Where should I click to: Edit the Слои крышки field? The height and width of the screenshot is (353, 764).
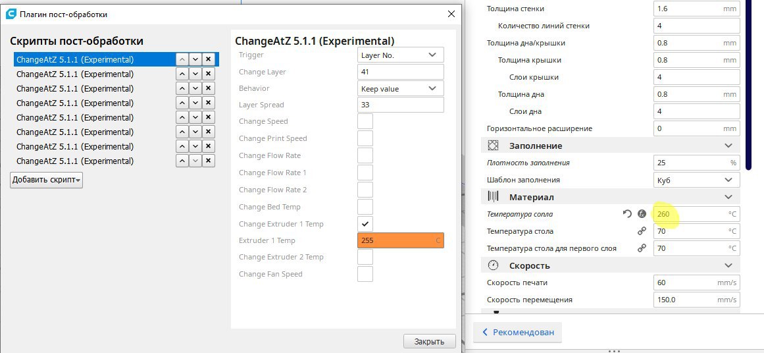pyautogui.click(x=696, y=77)
